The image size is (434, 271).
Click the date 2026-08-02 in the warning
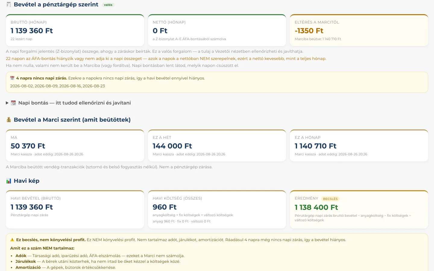[x=22, y=86]
